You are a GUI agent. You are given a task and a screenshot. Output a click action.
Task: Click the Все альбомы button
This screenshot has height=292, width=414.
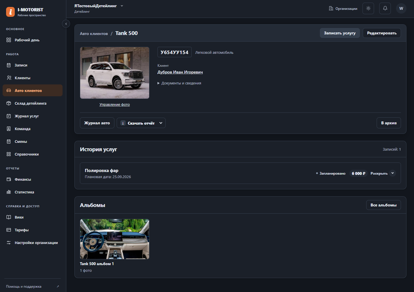click(384, 205)
